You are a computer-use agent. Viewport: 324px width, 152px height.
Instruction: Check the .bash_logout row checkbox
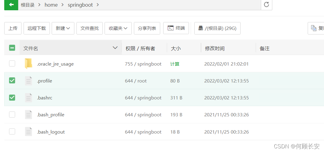(12, 131)
